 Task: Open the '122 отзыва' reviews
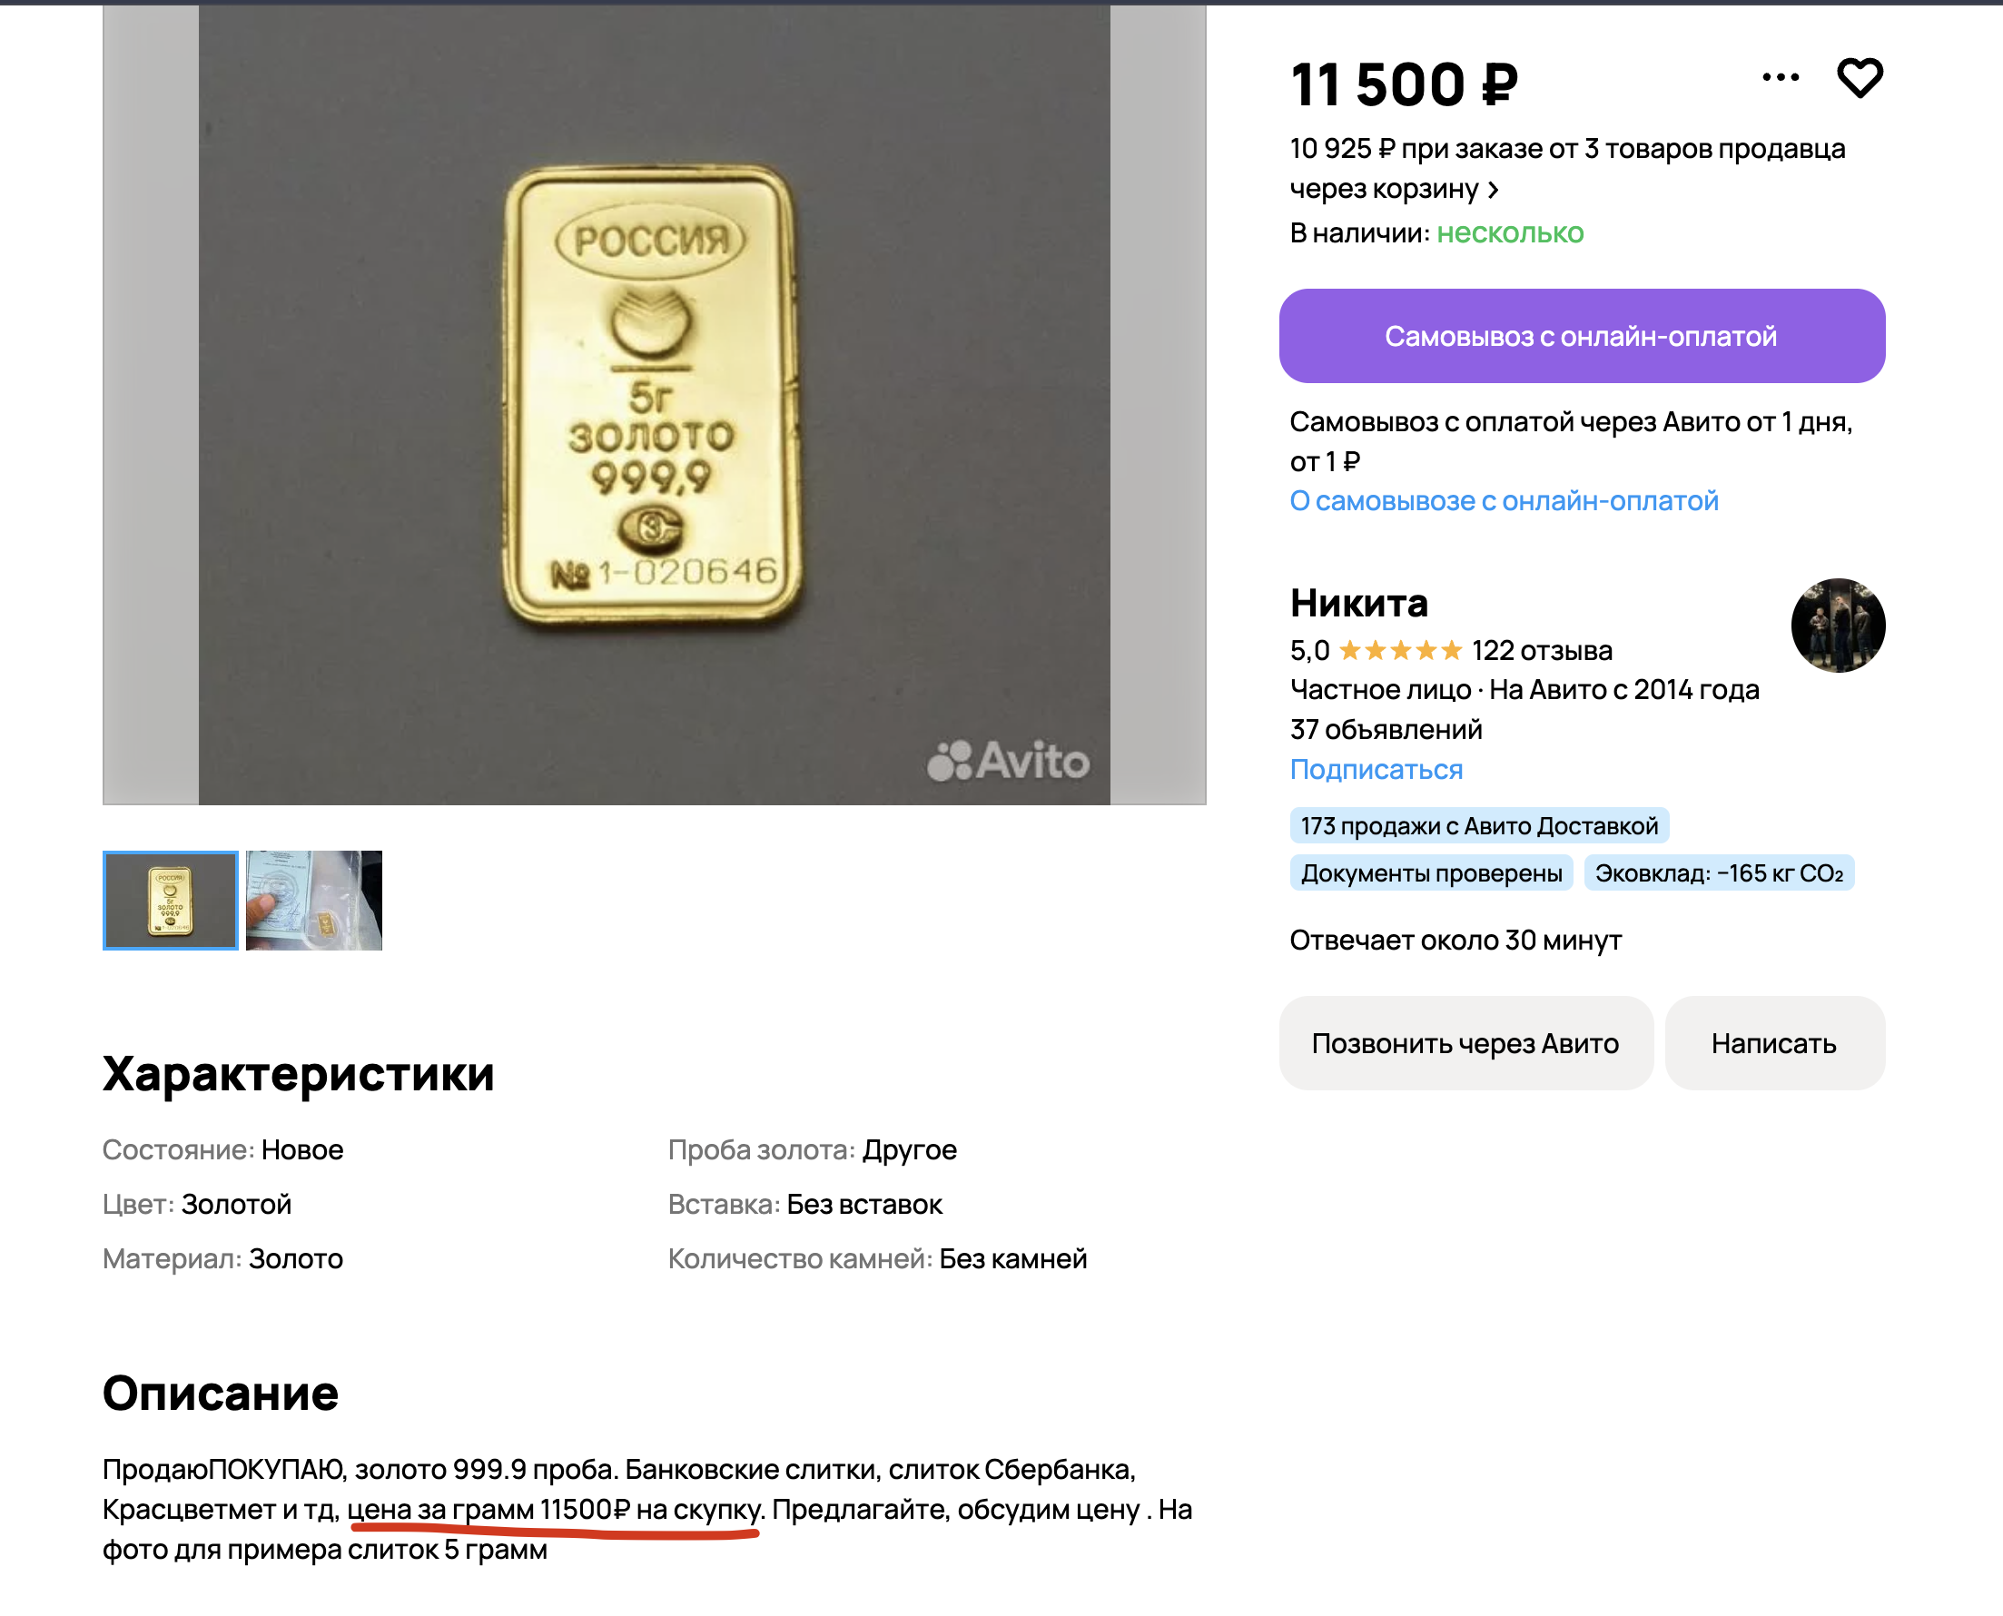point(1542,651)
